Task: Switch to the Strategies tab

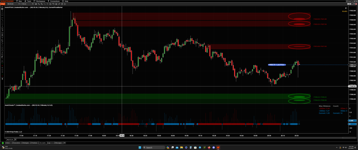Action: coord(26,143)
